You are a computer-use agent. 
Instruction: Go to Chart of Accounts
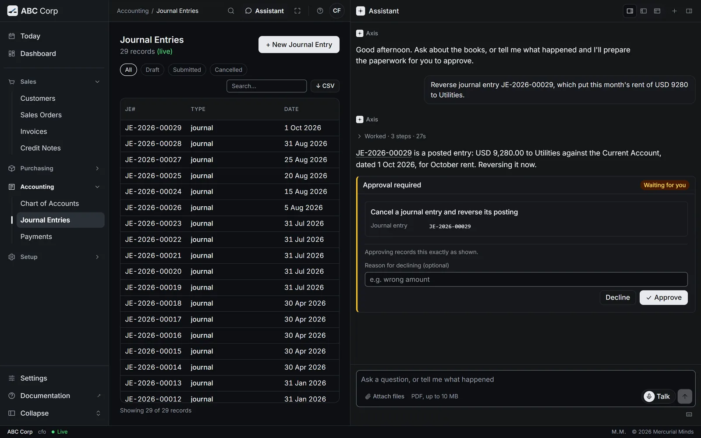click(x=60, y=203)
